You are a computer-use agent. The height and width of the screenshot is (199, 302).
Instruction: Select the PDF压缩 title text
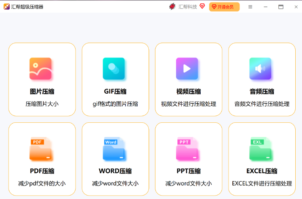[x=42, y=171]
